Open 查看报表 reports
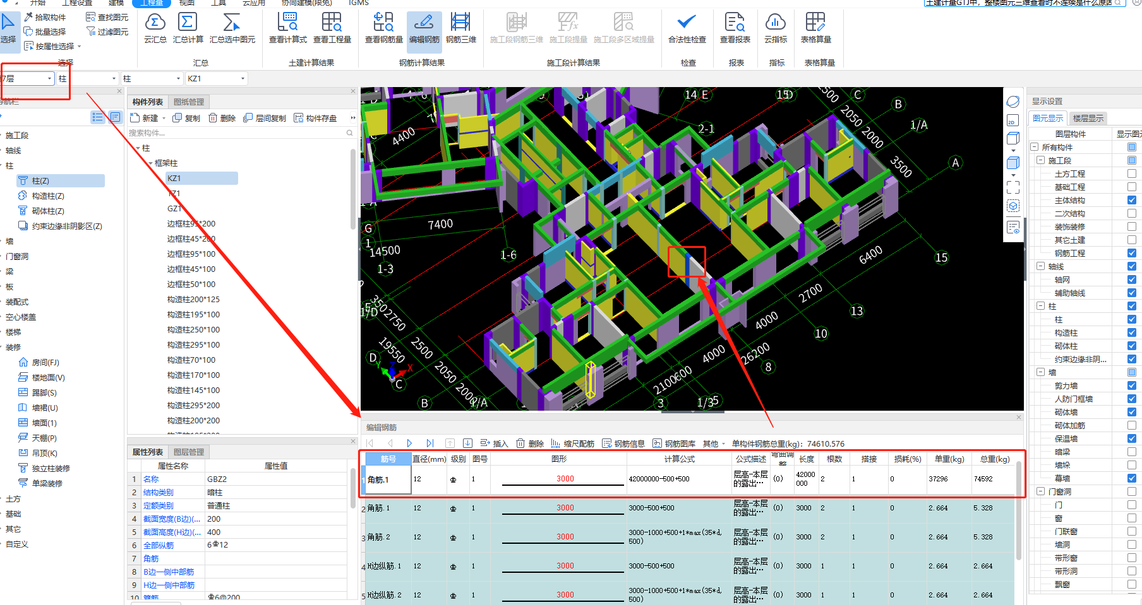This screenshot has width=1142, height=605. point(735,29)
